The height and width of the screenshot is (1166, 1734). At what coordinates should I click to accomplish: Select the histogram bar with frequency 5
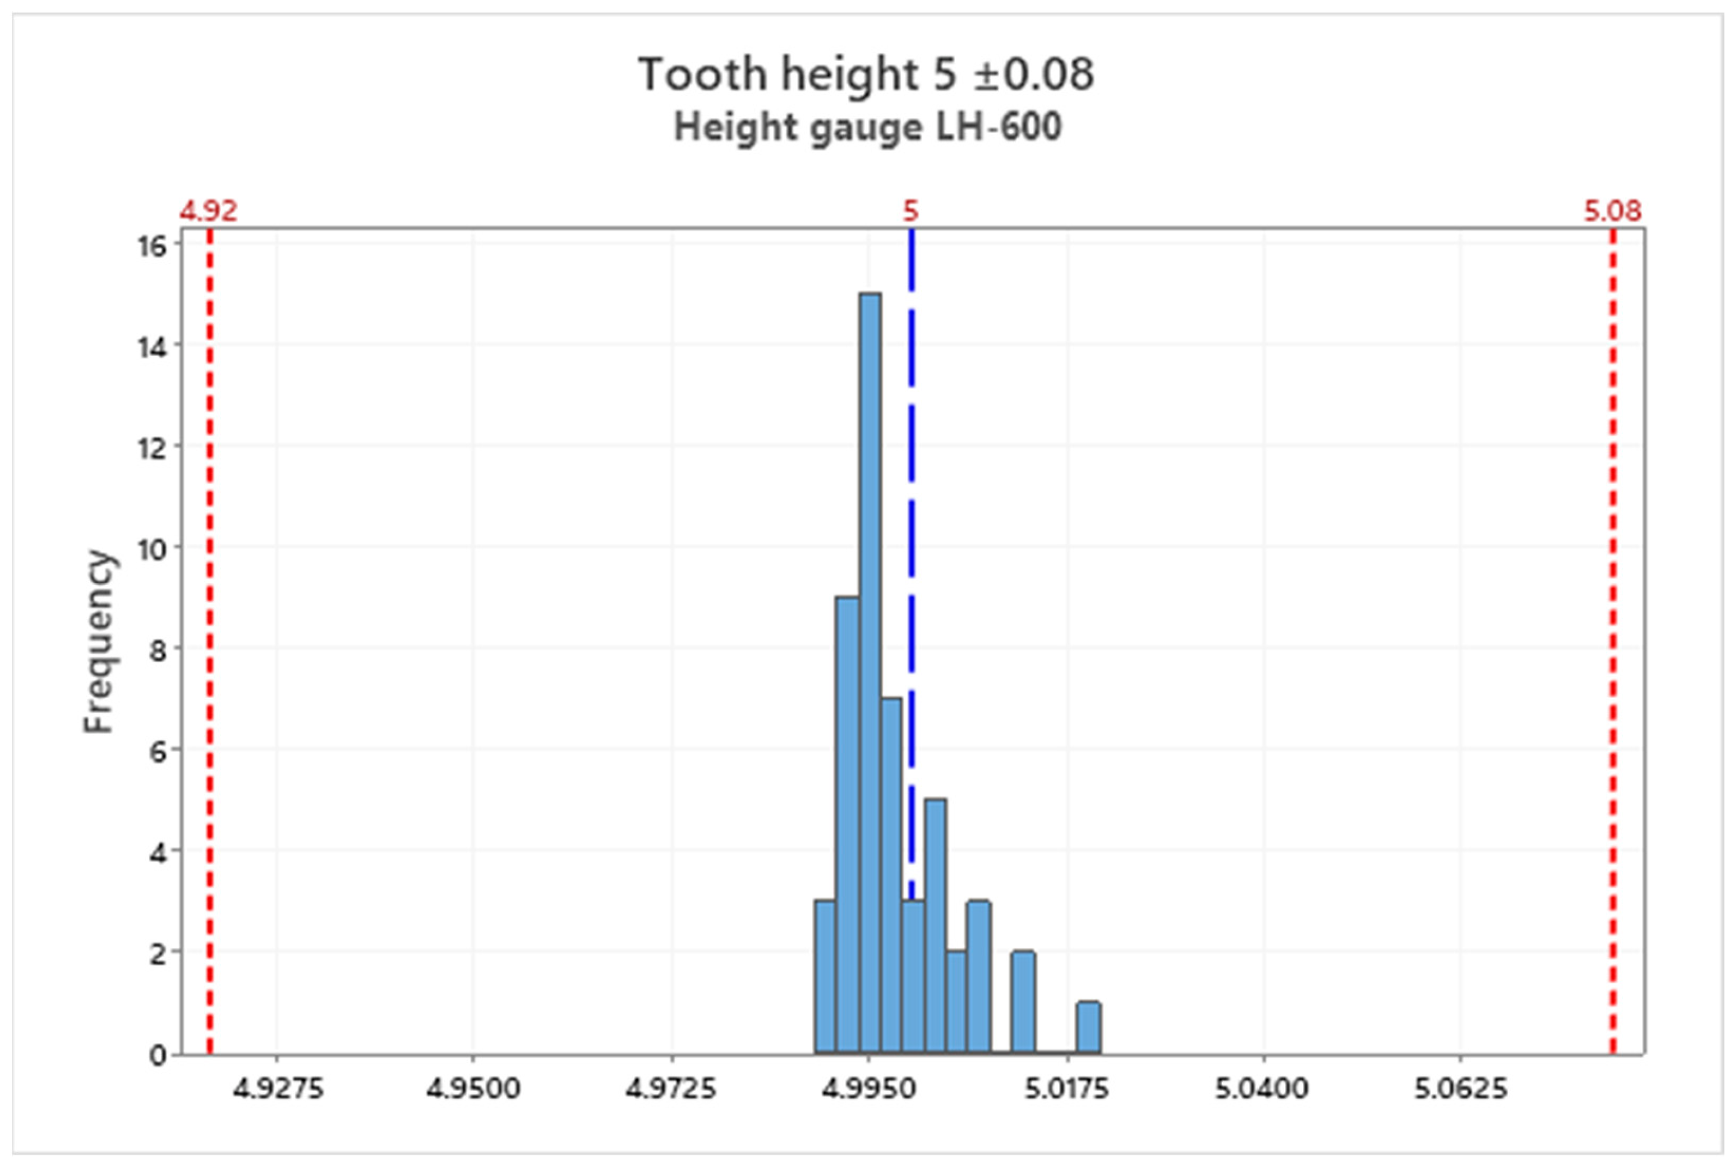pos(935,926)
